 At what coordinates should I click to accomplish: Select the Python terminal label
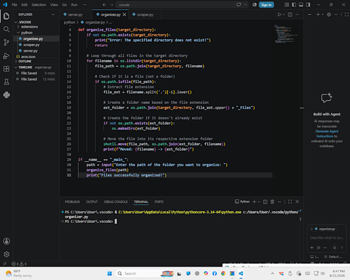242,202
